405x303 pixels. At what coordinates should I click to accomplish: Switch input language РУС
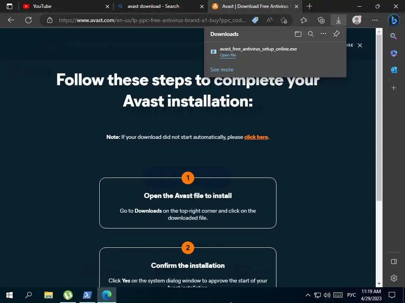pyautogui.click(x=351, y=295)
